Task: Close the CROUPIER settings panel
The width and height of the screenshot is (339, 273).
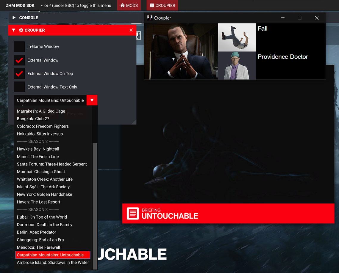Action: coord(131,30)
